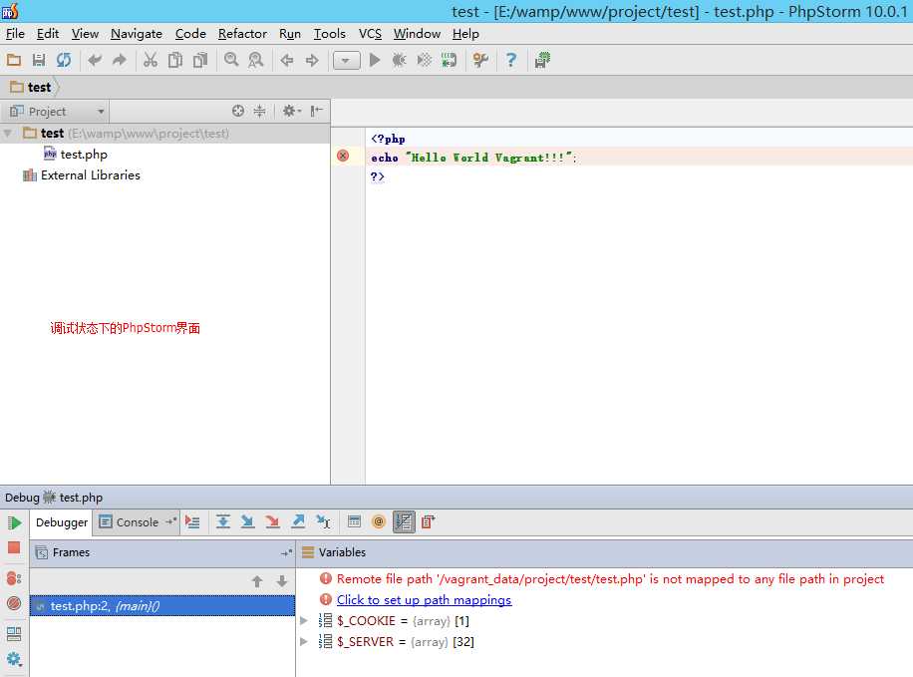Expand the $_COOKIE array variable

click(303, 621)
